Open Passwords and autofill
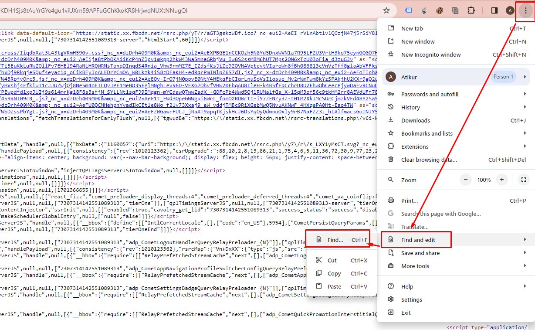 pyautogui.click(x=455, y=94)
